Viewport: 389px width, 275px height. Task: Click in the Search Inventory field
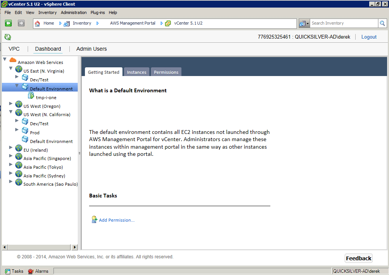343,23
